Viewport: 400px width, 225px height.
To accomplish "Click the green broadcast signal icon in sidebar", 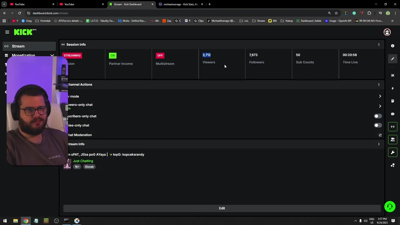I will 392,127.
